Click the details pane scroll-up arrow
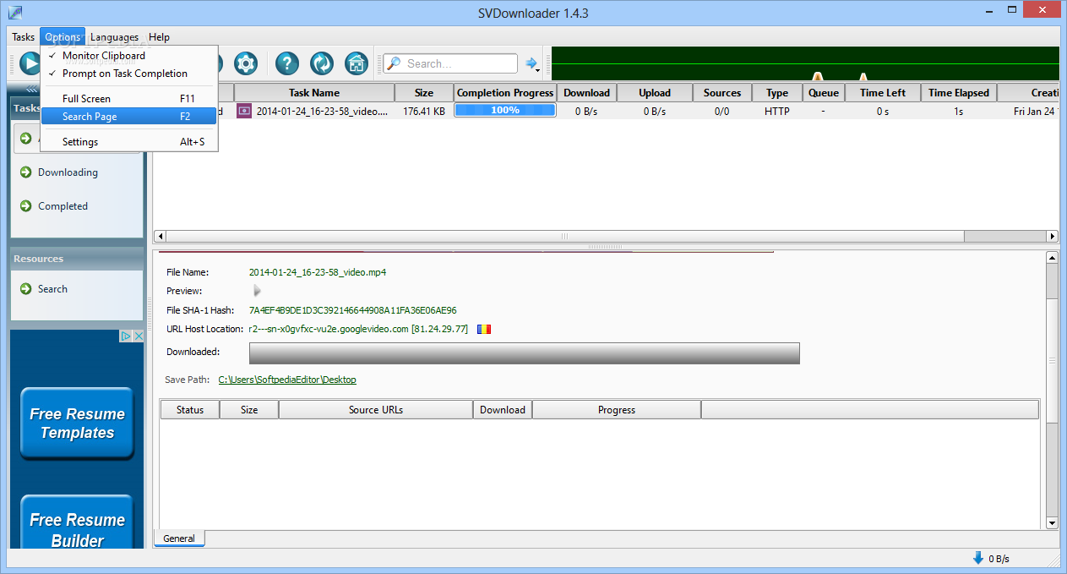Image resolution: width=1067 pixels, height=574 pixels. [1052, 258]
